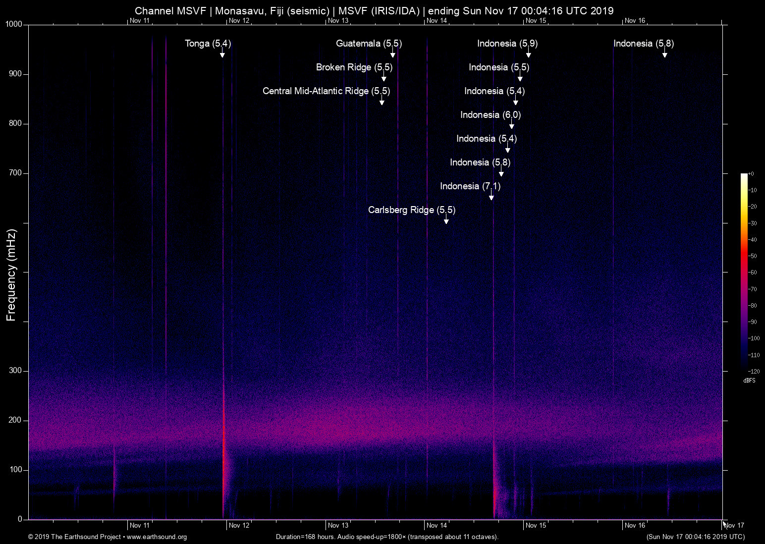
Task: Click the arrow marker under Indonesia (7.1)
Action: pyautogui.click(x=492, y=196)
